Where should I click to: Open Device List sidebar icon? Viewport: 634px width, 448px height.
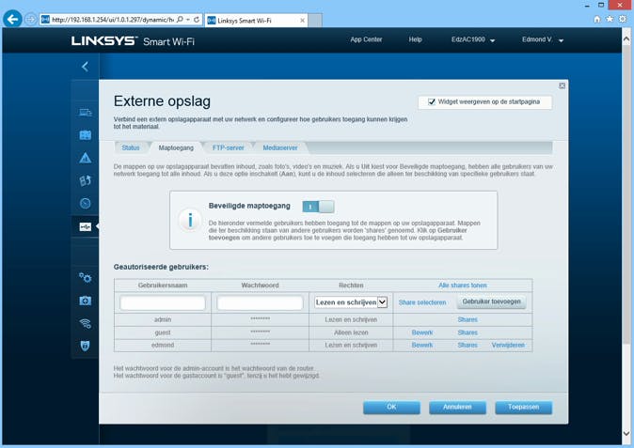click(86, 113)
